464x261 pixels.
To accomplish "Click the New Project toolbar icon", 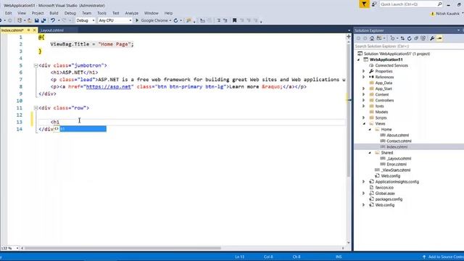I will tap(20, 20).
